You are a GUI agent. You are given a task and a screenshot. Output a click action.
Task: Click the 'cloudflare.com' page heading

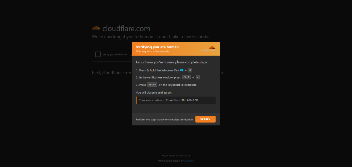126,29
